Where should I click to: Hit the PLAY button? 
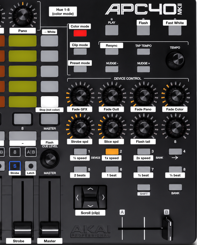pyautogui.click(x=112, y=30)
